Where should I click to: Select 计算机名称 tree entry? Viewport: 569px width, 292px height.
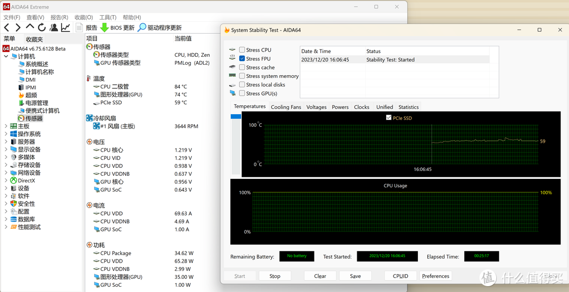coord(40,72)
